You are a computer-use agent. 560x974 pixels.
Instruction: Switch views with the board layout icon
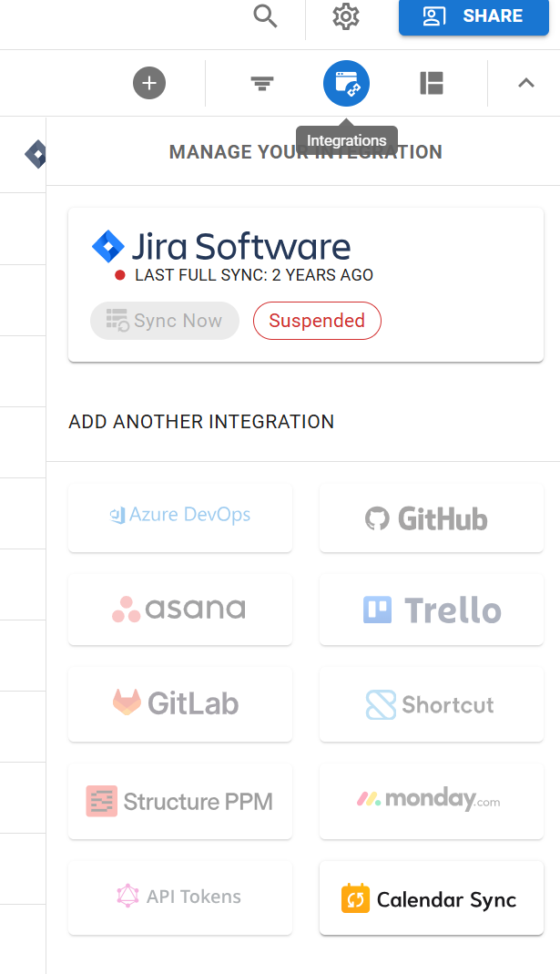tap(431, 83)
